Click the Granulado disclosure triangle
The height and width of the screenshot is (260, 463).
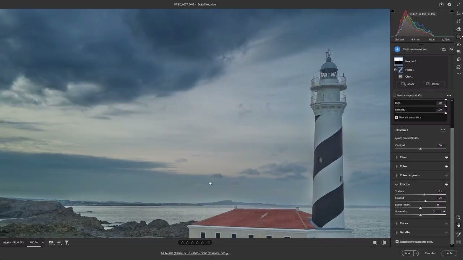pyautogui.click(x=444, y=212)
